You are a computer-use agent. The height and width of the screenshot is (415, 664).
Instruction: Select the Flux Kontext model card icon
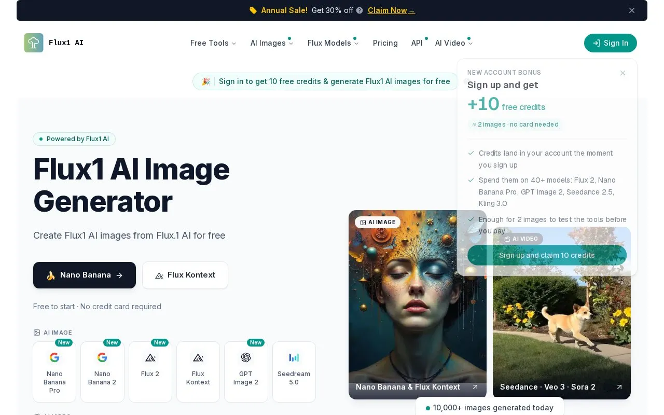tap(198, 357)
